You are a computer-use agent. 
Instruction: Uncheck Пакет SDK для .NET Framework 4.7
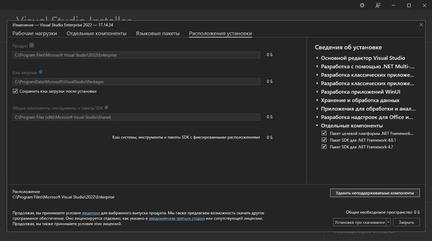(x=324, y=147)
